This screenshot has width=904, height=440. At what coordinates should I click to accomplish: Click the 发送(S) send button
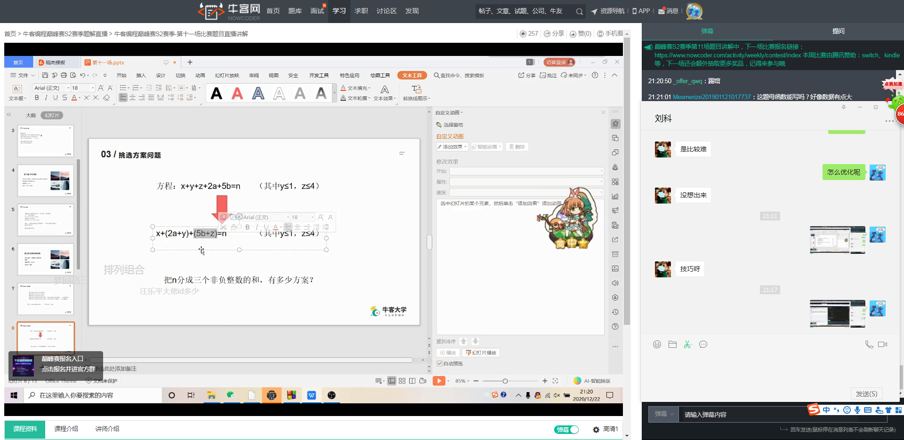(x=867, y=394)
